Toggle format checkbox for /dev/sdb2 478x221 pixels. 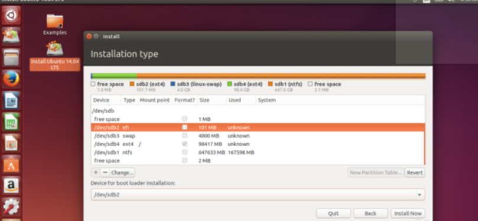tap(185, 127)
